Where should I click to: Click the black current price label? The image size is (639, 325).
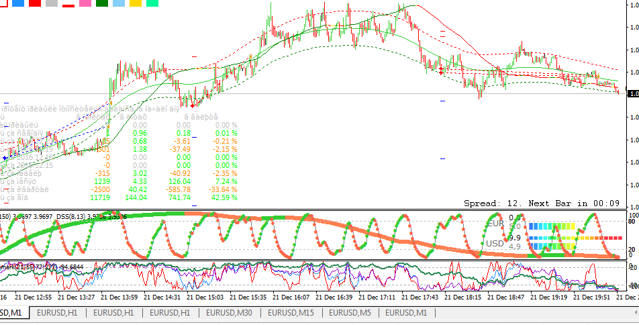coord(634,94)
